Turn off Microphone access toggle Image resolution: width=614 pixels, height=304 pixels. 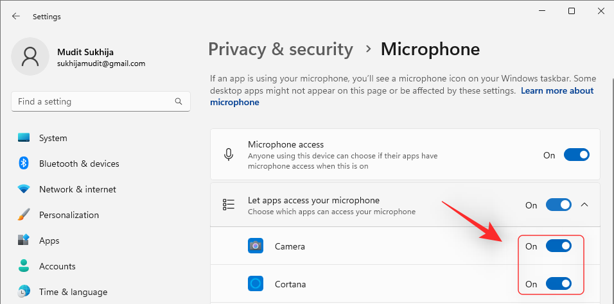tap(576, 155)
